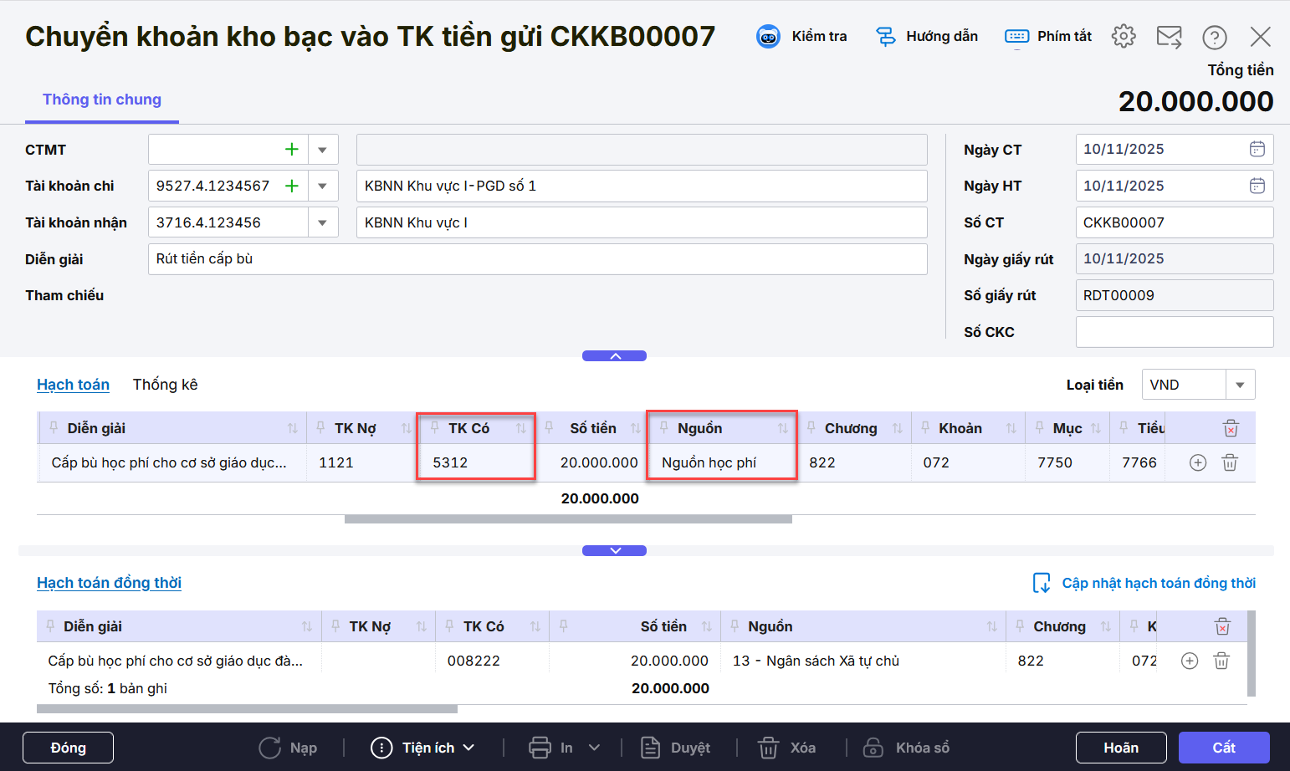Screen dimensions: 1290x771
Task: Open the settings gear icon
Action: pyautogui.click(x=1124, y=36)
